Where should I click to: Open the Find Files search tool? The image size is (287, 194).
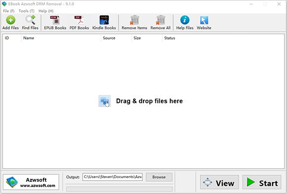[x=30, y=22]
